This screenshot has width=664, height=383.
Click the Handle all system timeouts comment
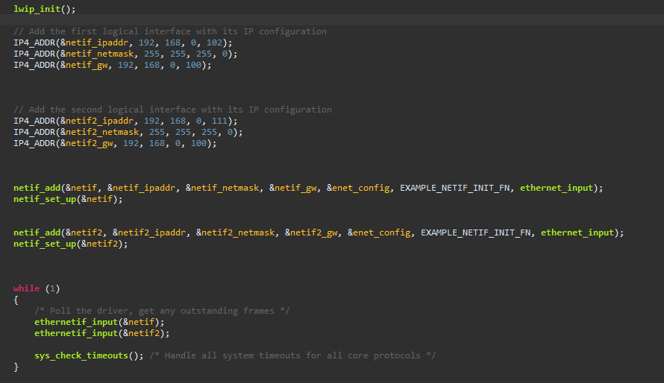[292, 355]
